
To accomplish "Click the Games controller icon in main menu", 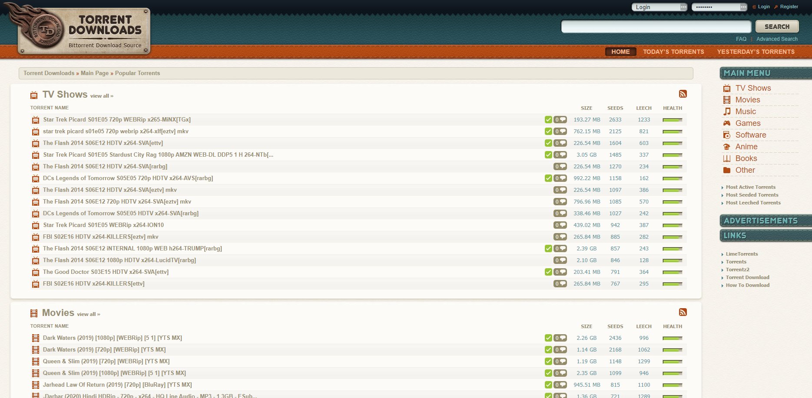I will (x=726, y=123).
